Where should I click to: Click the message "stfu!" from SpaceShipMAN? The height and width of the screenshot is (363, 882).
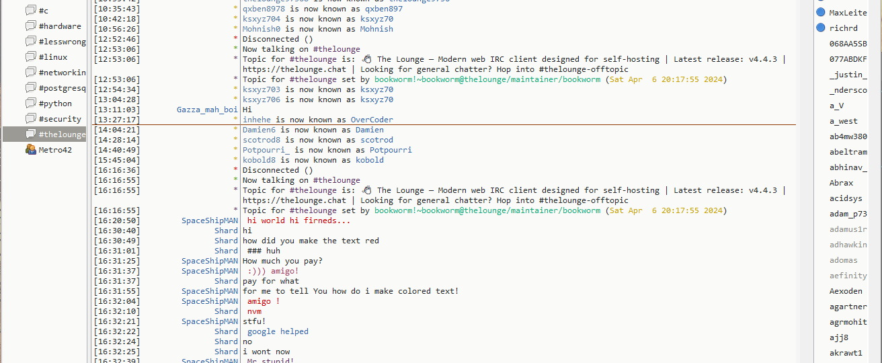tap(254, 321)
